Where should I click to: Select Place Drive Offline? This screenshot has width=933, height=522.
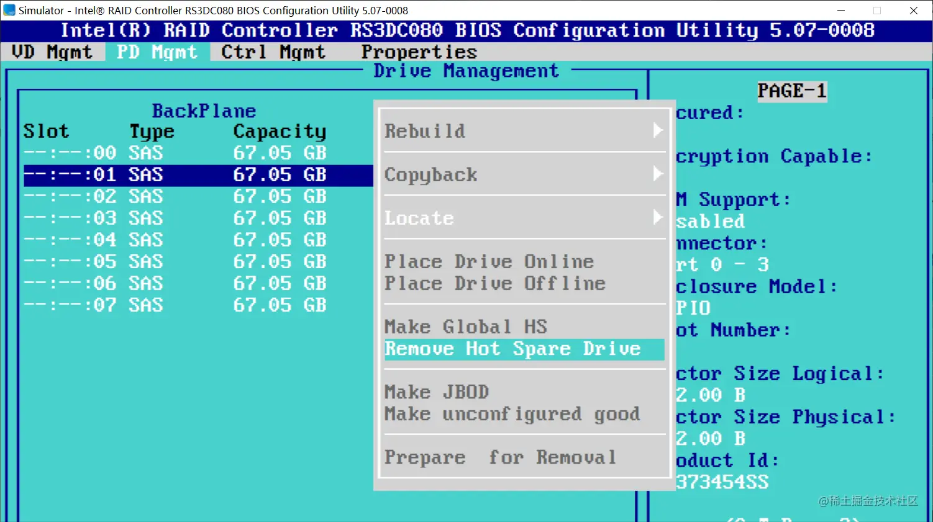click(494, 284)
